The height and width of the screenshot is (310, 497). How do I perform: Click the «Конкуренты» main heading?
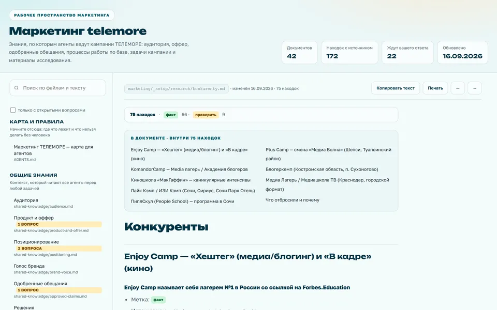[x=166, y=227]
